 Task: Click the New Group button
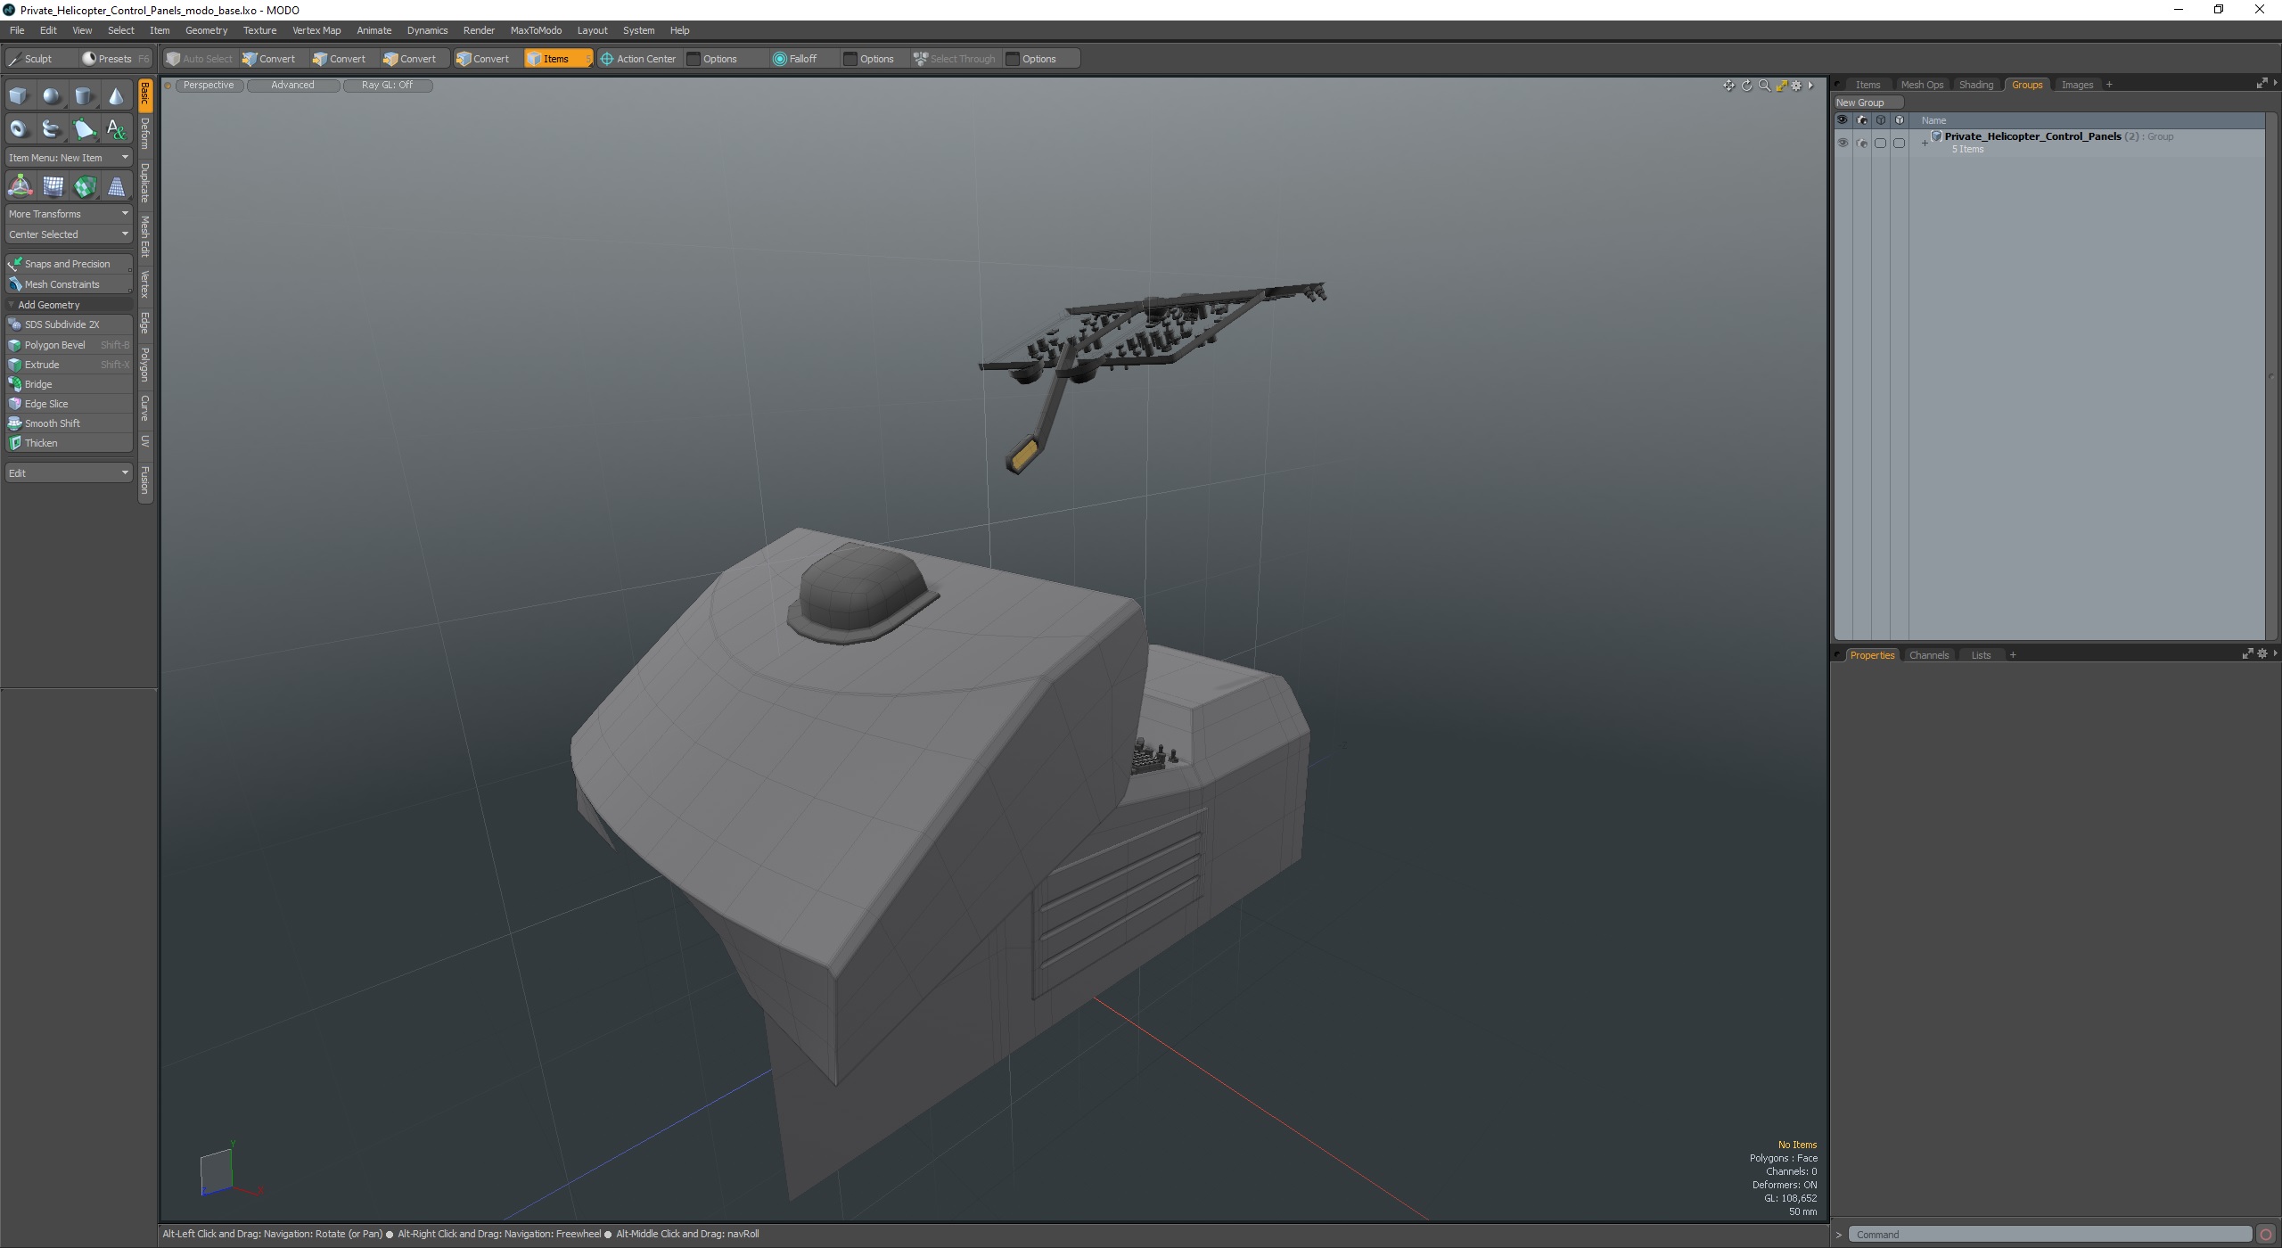pos(1860,103)
